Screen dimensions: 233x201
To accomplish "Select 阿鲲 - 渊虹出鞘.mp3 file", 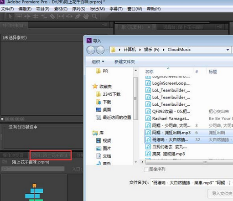I will 188,133.
